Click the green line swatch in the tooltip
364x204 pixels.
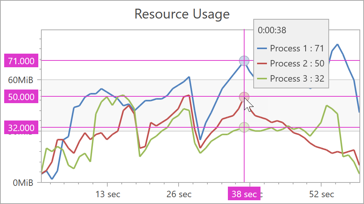click(262, 79)
